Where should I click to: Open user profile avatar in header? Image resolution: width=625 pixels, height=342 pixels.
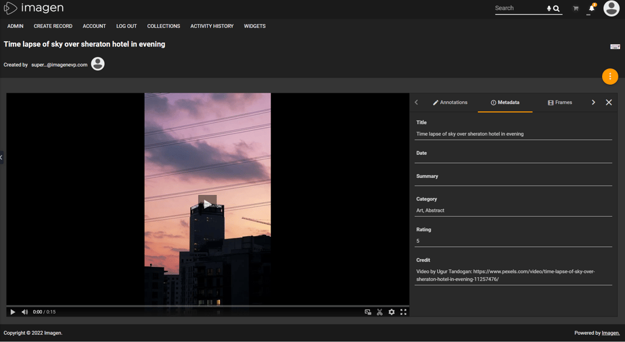(611, 8)
